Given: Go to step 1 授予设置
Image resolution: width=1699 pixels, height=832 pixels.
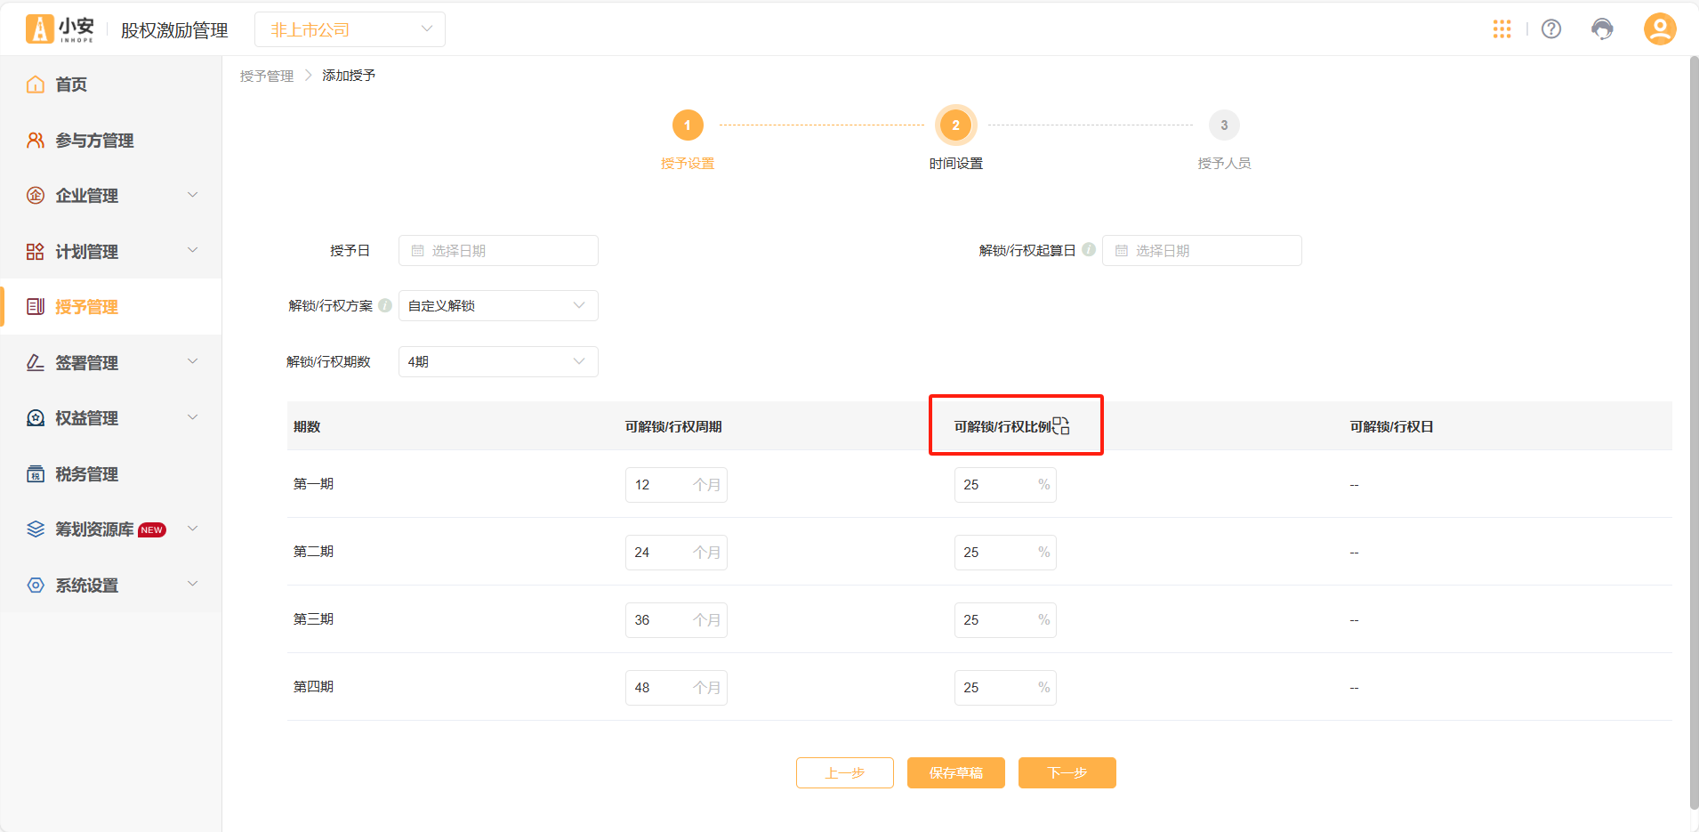Looking at the screenshot, I should click(x=688, y=125).
